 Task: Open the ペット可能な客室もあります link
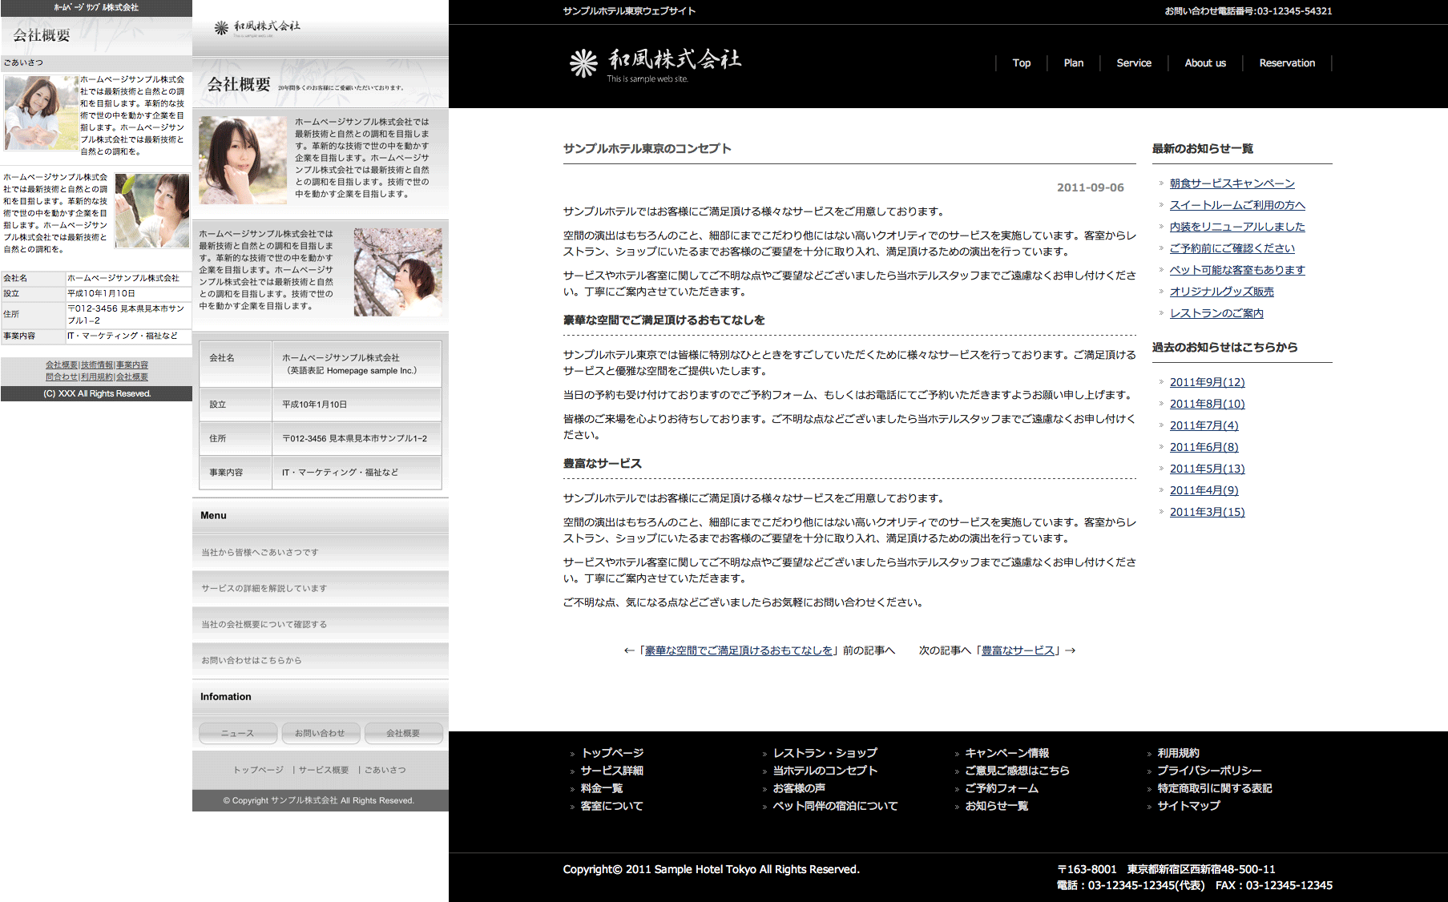1236,270
